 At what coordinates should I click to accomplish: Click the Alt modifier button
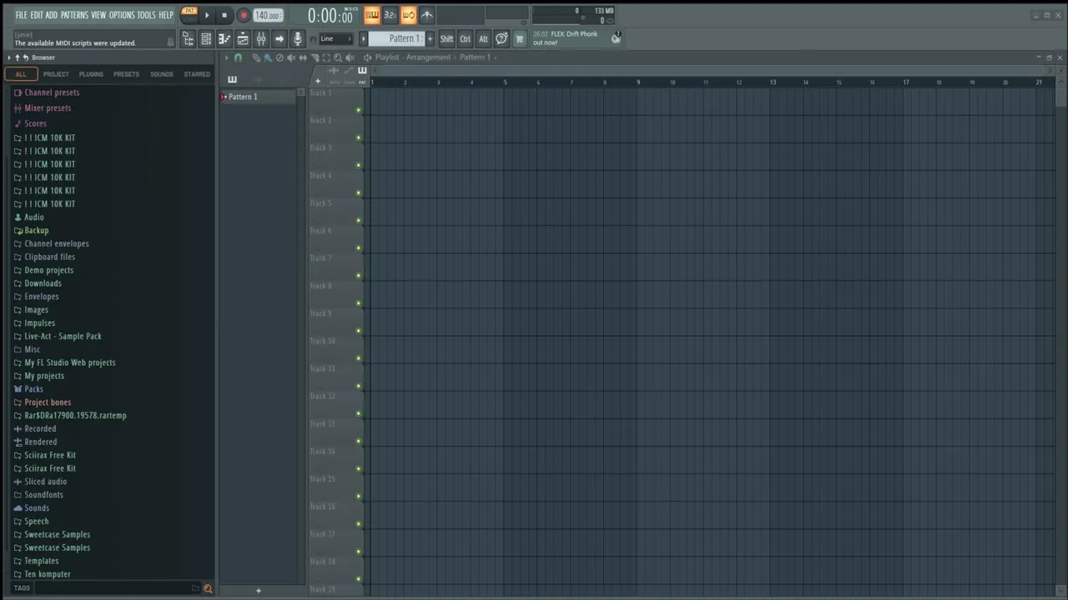(x=483, y=38)
